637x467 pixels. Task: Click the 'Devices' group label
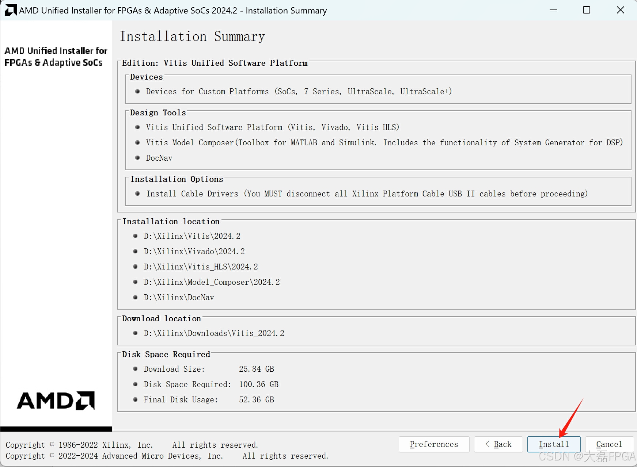(147, 77)
